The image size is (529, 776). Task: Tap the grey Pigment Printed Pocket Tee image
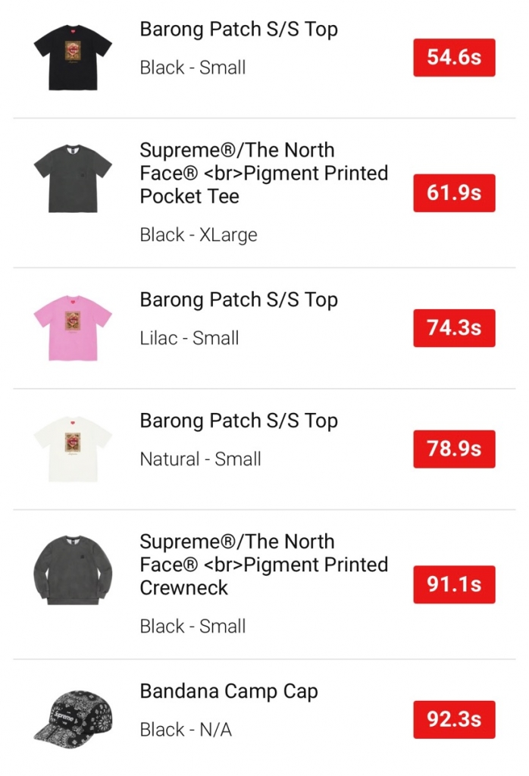click(x=73, y=180)
